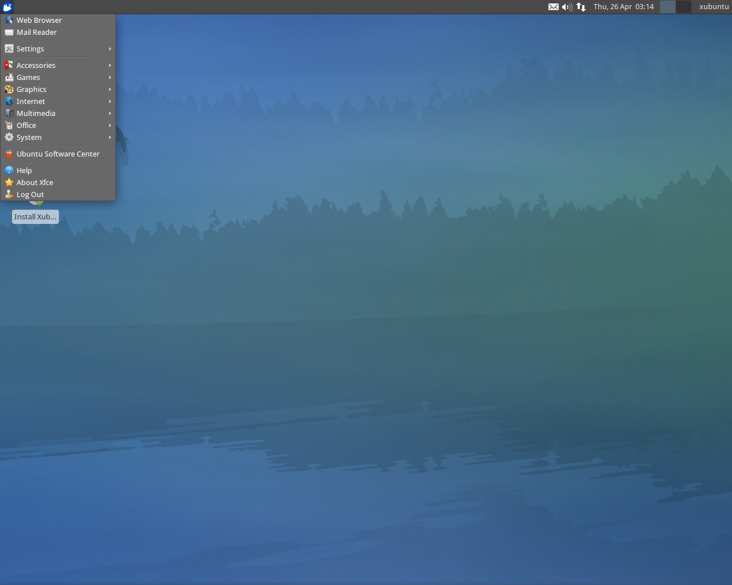Expand the Graphics submenu arrow
732x585 pixels.
[x=110, y=89]
